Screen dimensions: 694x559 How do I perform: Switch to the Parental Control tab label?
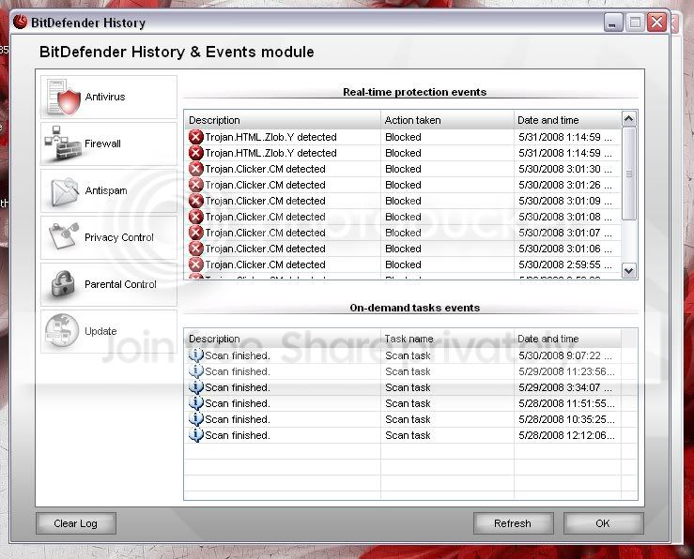point(120,284)
